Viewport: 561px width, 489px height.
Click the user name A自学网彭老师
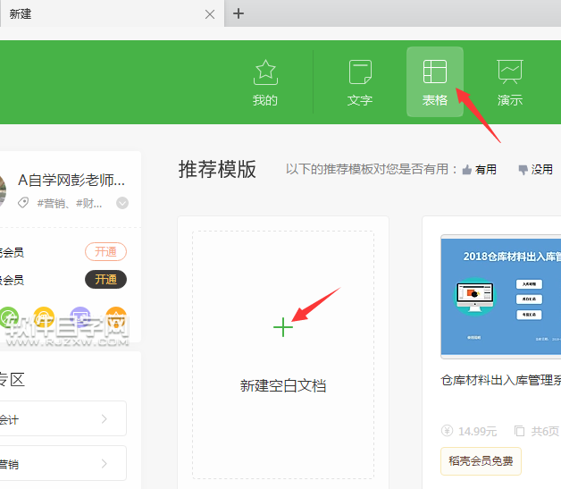coord(71,180)
